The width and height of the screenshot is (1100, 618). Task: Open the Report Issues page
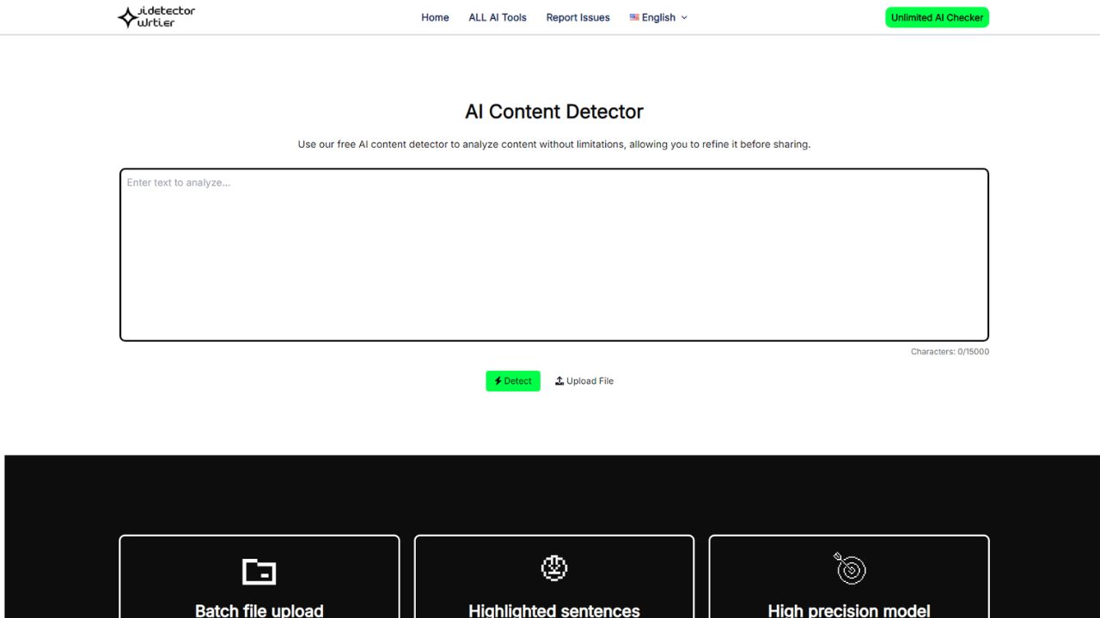(577, 17)
